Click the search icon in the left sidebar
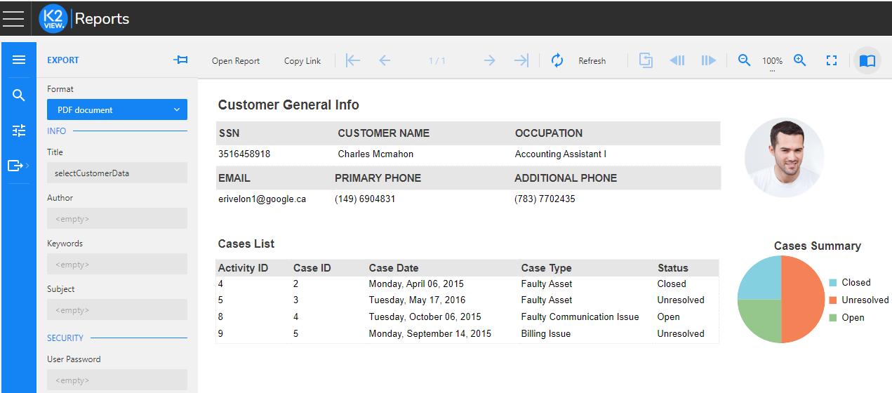Viewport: 892px width, 393px height. click(19, 95)
